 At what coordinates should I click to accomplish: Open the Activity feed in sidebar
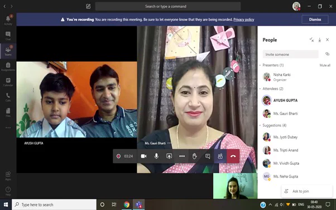click(8, 20)
